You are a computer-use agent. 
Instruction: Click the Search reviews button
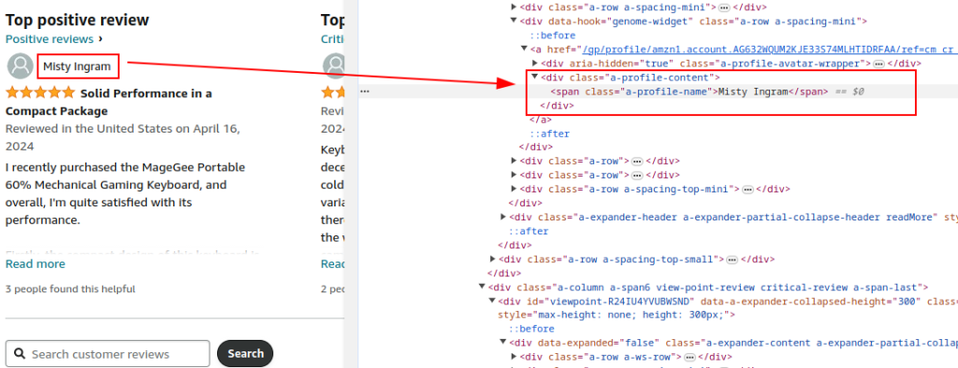click(245, 353)
